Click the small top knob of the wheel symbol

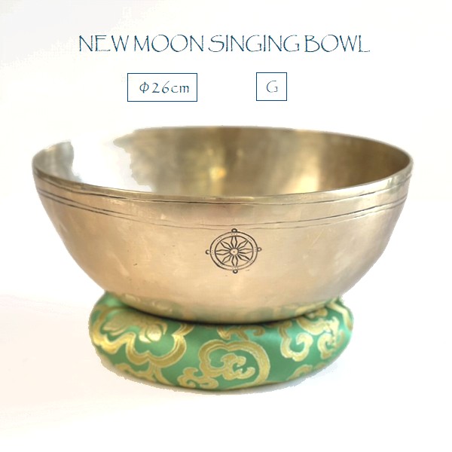tap(234, 230)
